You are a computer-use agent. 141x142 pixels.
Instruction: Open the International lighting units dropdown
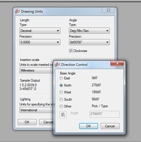36,110
